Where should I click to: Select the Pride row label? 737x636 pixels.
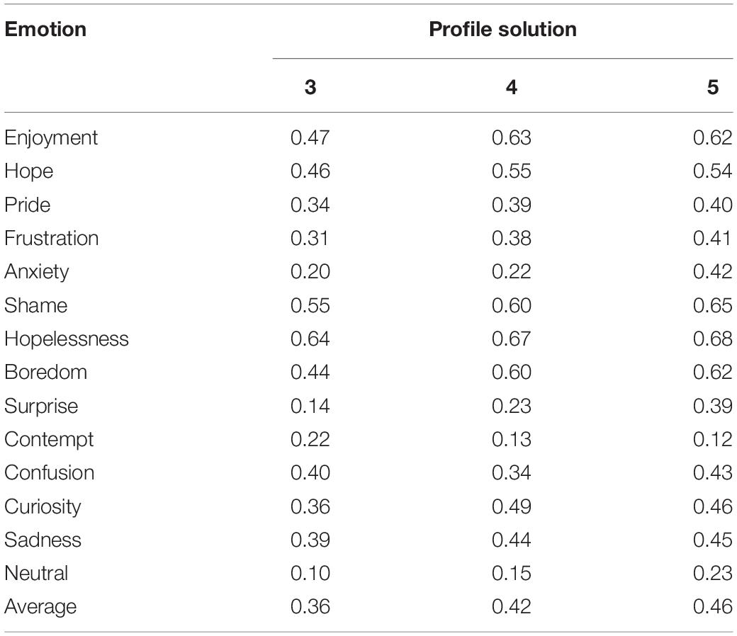tap(27, 205)
